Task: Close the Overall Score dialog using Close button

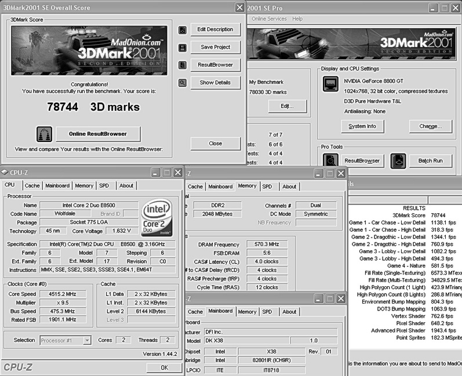Action: pyautogui.click(x=216, y=144)
